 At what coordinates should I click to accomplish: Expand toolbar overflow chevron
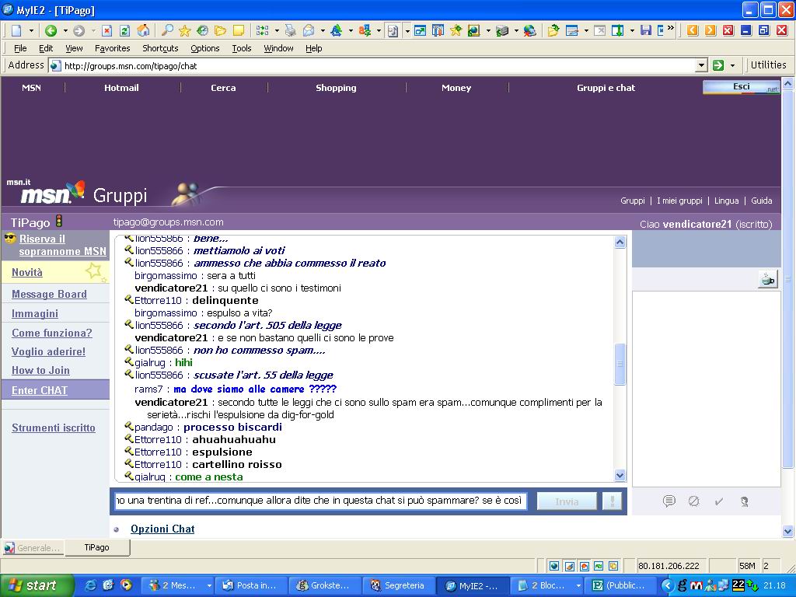click(x=671, y=27)
